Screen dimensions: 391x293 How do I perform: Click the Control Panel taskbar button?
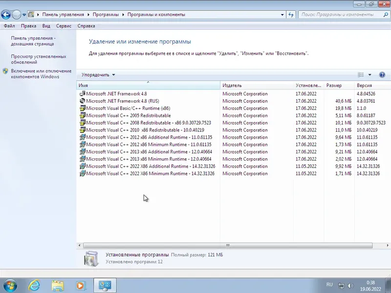point(105,286)
